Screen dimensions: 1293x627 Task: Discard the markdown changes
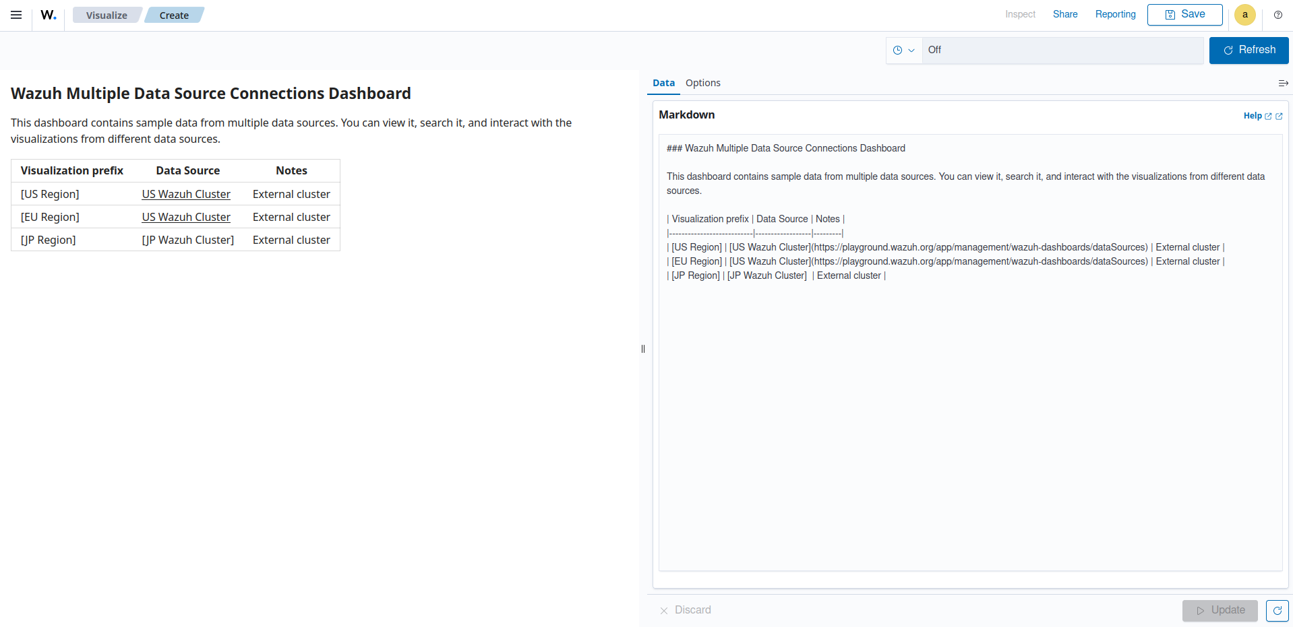point(686,610)
